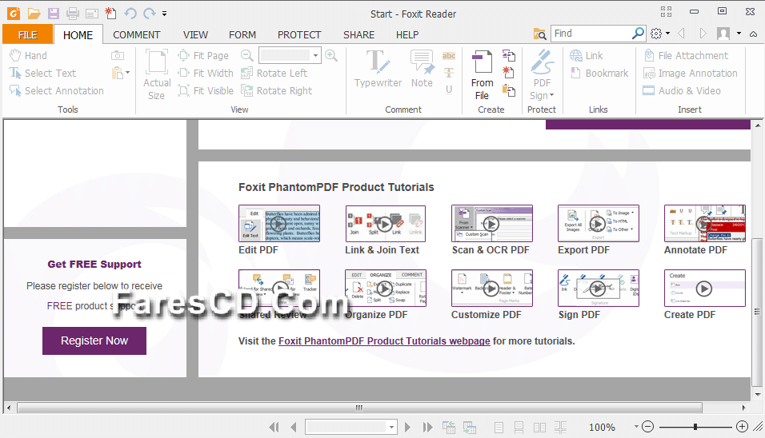Open the quick access toolbar customize arrow
The image size is (765, 438).
[x=164, y=14]
